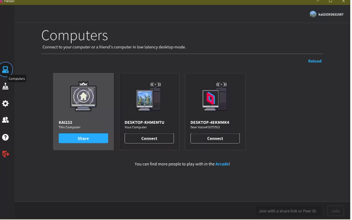Open the Friends icon in sidebar
Viewport: 352px width, 220px height.
[x=6, y=120]
